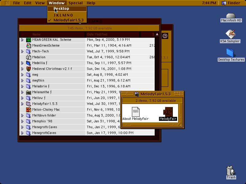Sort list by Date Modified column header
246x184 pixels.
click(x=113, y=35)
